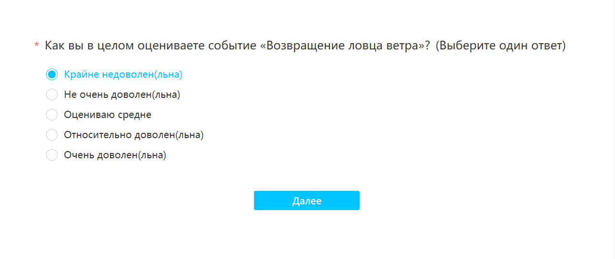Proceed to the next survey page
Screen dimensions: 615x259
[307, 200]
